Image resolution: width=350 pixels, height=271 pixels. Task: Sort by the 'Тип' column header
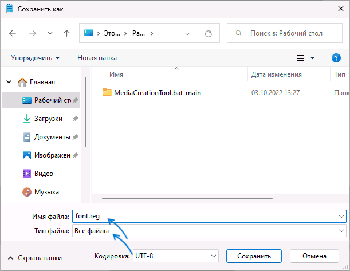pyautogui.click(x=340, y=74)
